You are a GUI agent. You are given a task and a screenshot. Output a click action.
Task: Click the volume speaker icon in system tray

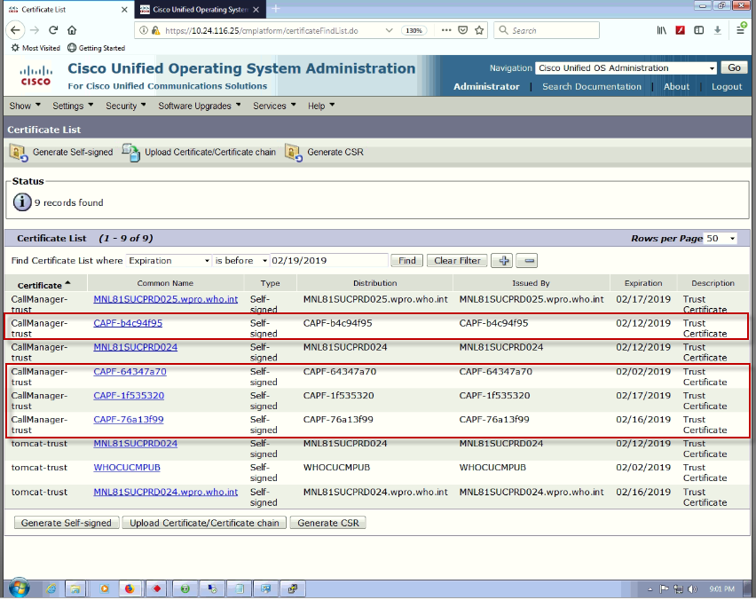[x=692, y=589]
